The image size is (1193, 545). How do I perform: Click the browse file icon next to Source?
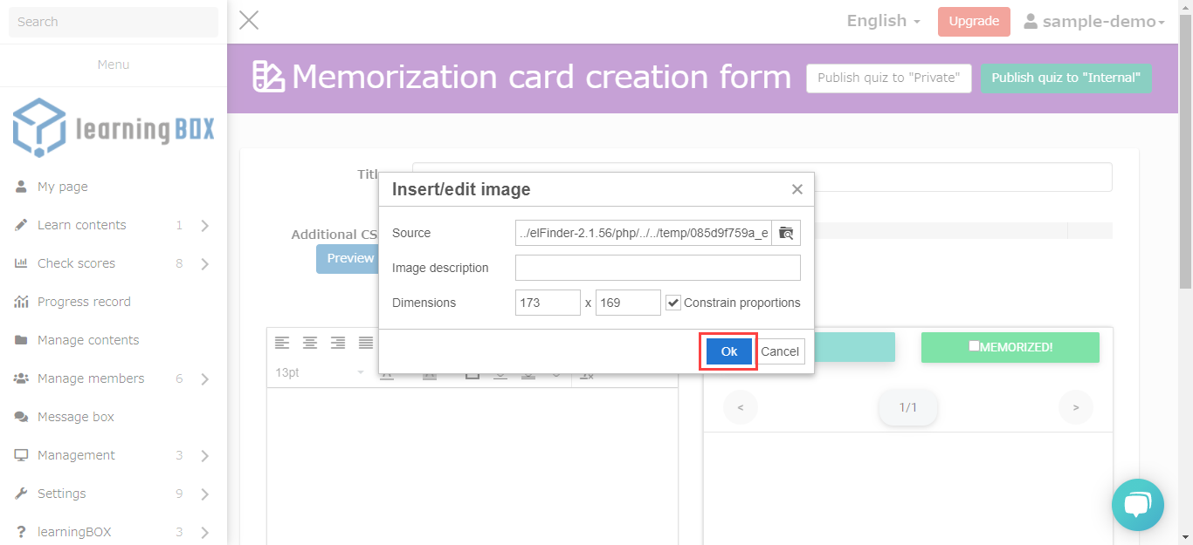[x=786, y=233]
